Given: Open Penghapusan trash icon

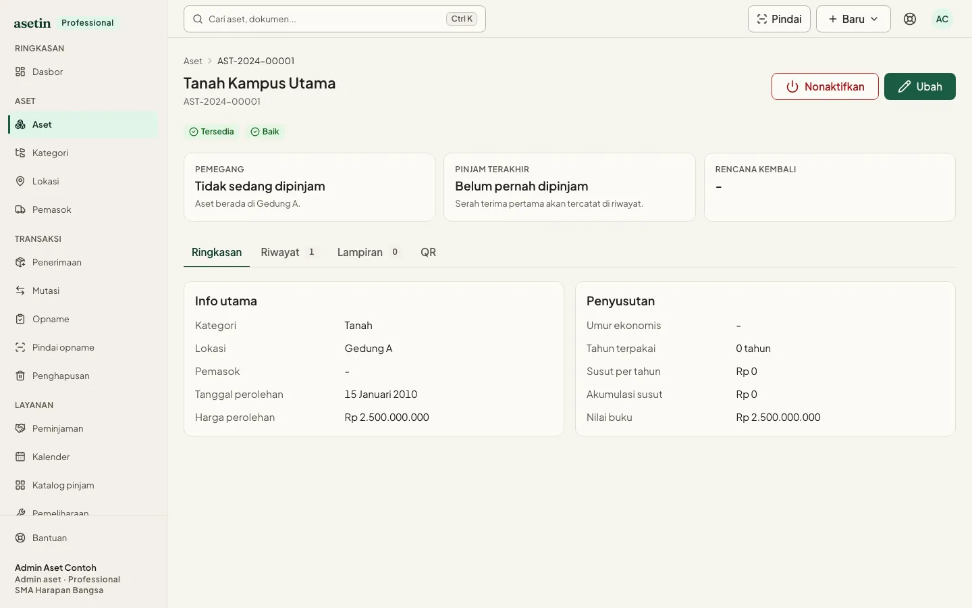Looking at the screenshot, I should point(20,376).
